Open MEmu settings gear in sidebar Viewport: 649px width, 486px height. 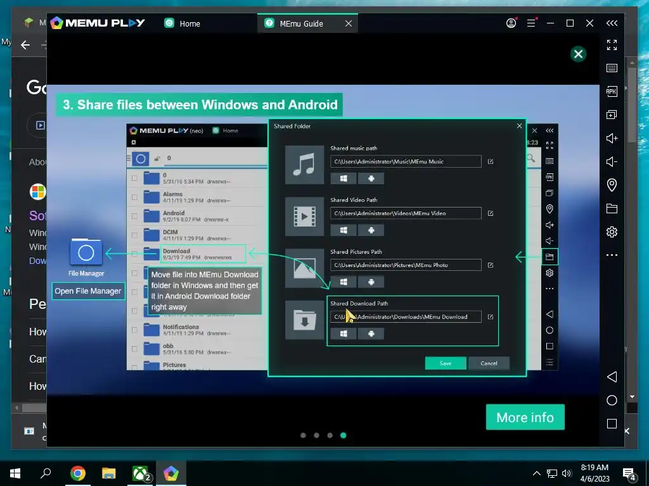(x=612, y=232)
